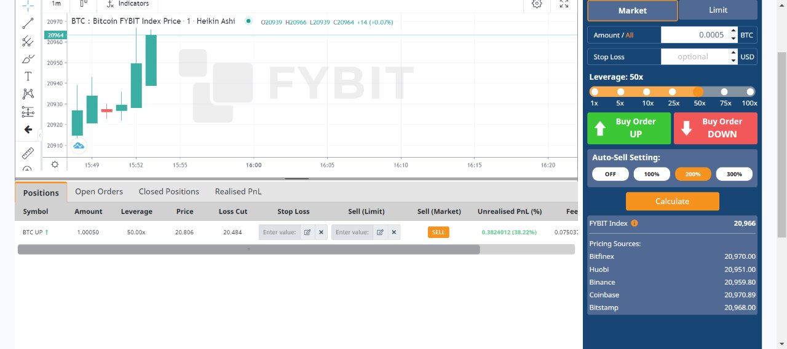Screen dimensions: 787x349
Task: Click the Coinbase price 20,970.89
Action: click(740, 295)
